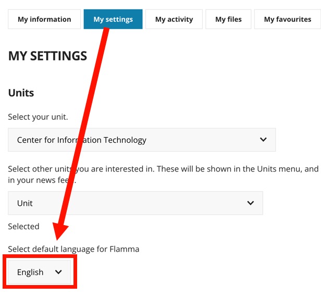The width and height of the screenshot is (321, 296).
Task: Click the MY SETTINGS page heading
Action: pos(47,56)
